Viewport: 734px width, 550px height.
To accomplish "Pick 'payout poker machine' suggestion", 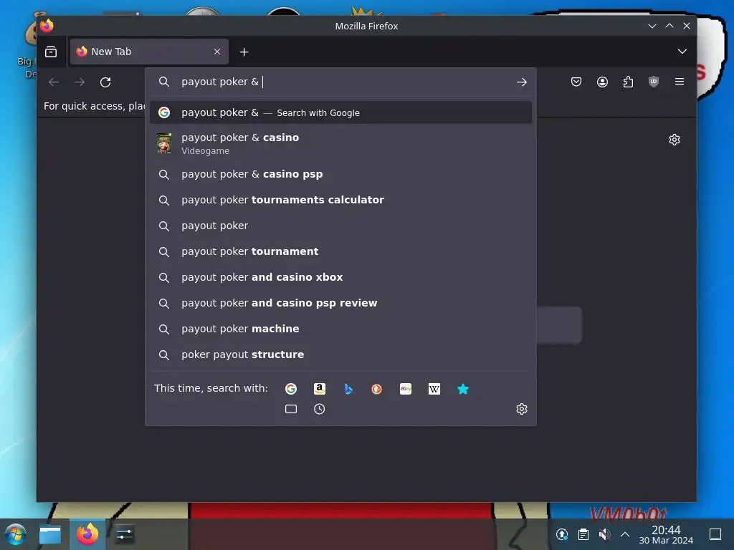I will tap(340, 329).
